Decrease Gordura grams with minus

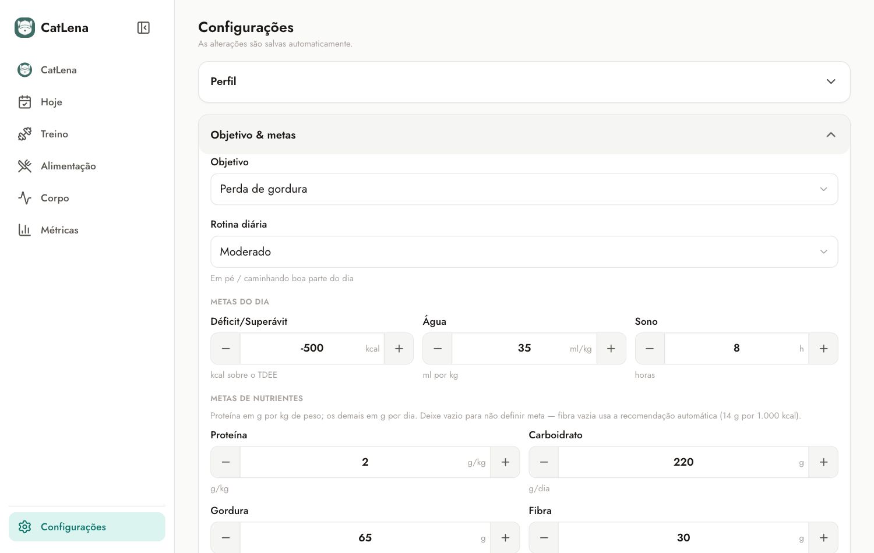point(225,538)
